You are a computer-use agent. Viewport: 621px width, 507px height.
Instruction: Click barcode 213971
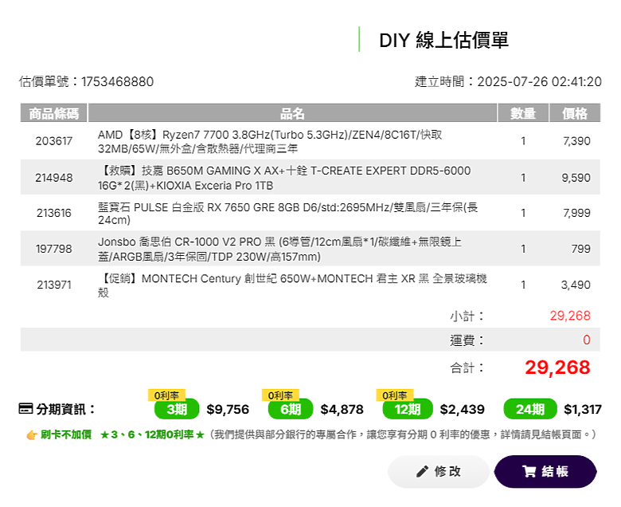[x=54, y=285]
